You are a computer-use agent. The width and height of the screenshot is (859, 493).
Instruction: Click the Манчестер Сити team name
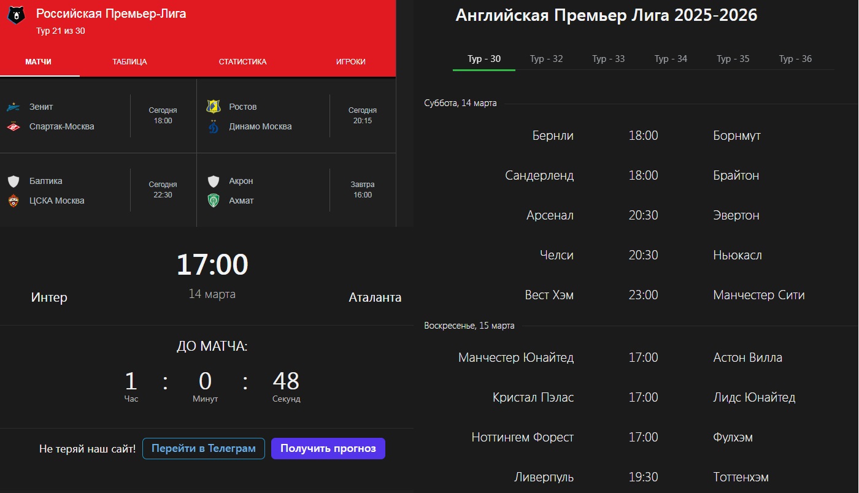coord(759,295)
